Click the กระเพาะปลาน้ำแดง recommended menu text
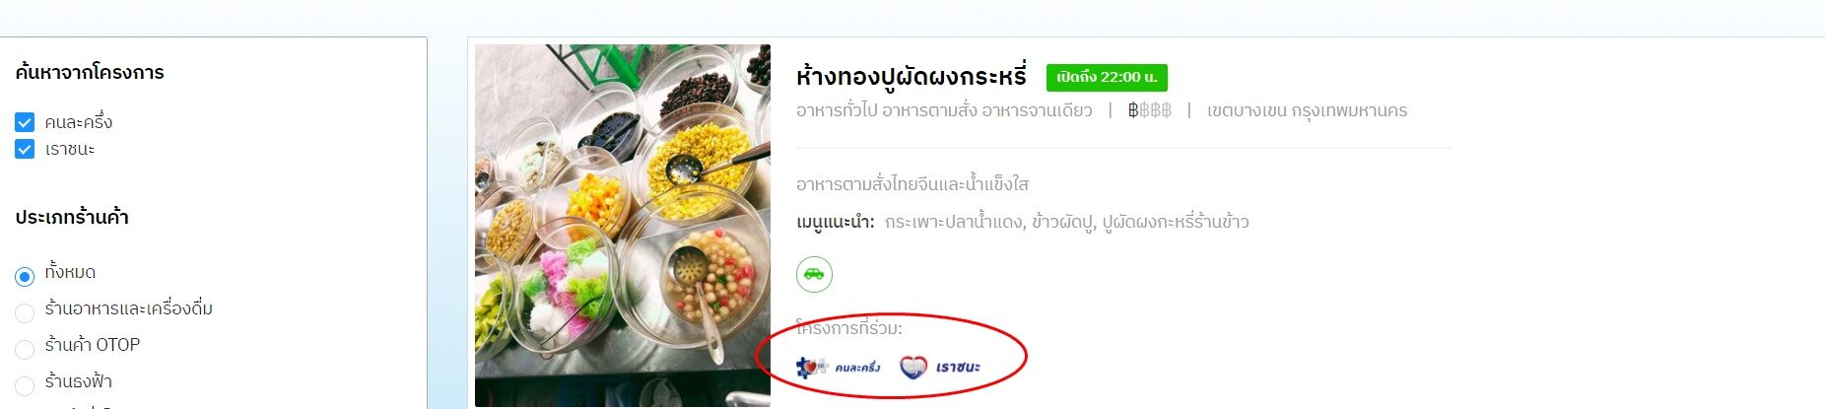This screenshot has height=409, width=1825. click(x=954, y=222)
